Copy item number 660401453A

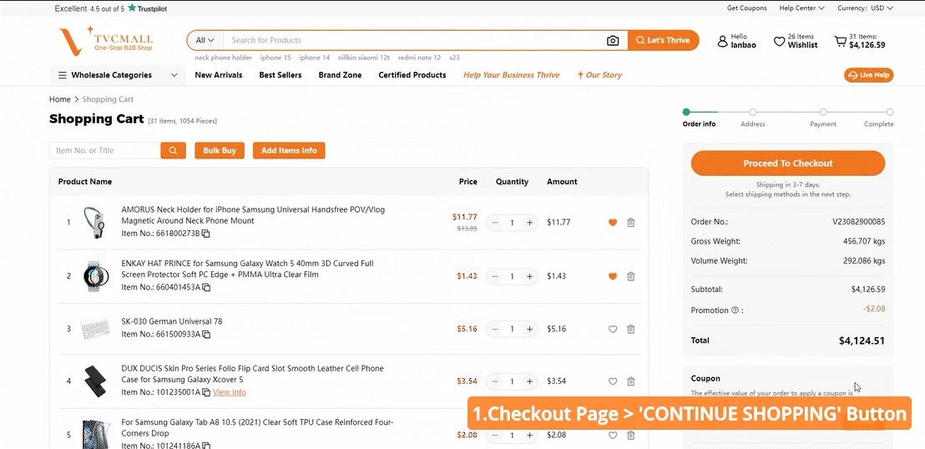(206, 287)
